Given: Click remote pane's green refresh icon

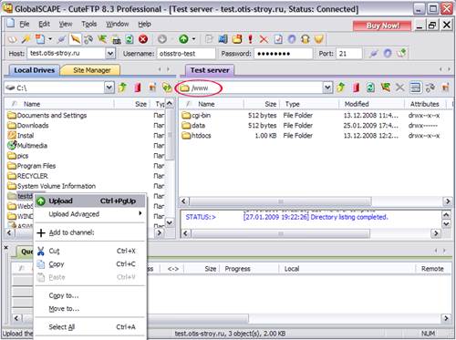Looking at the screenshot, I should 370,88.
